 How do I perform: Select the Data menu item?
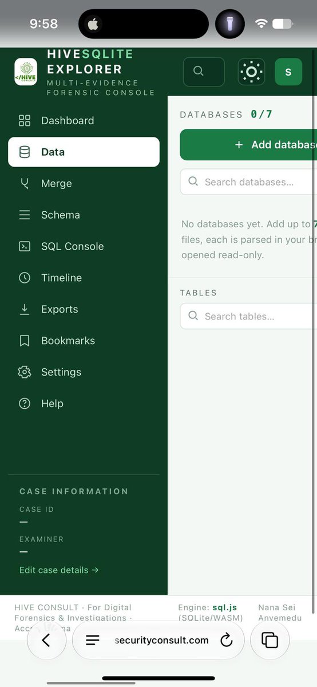coord(84,152)
